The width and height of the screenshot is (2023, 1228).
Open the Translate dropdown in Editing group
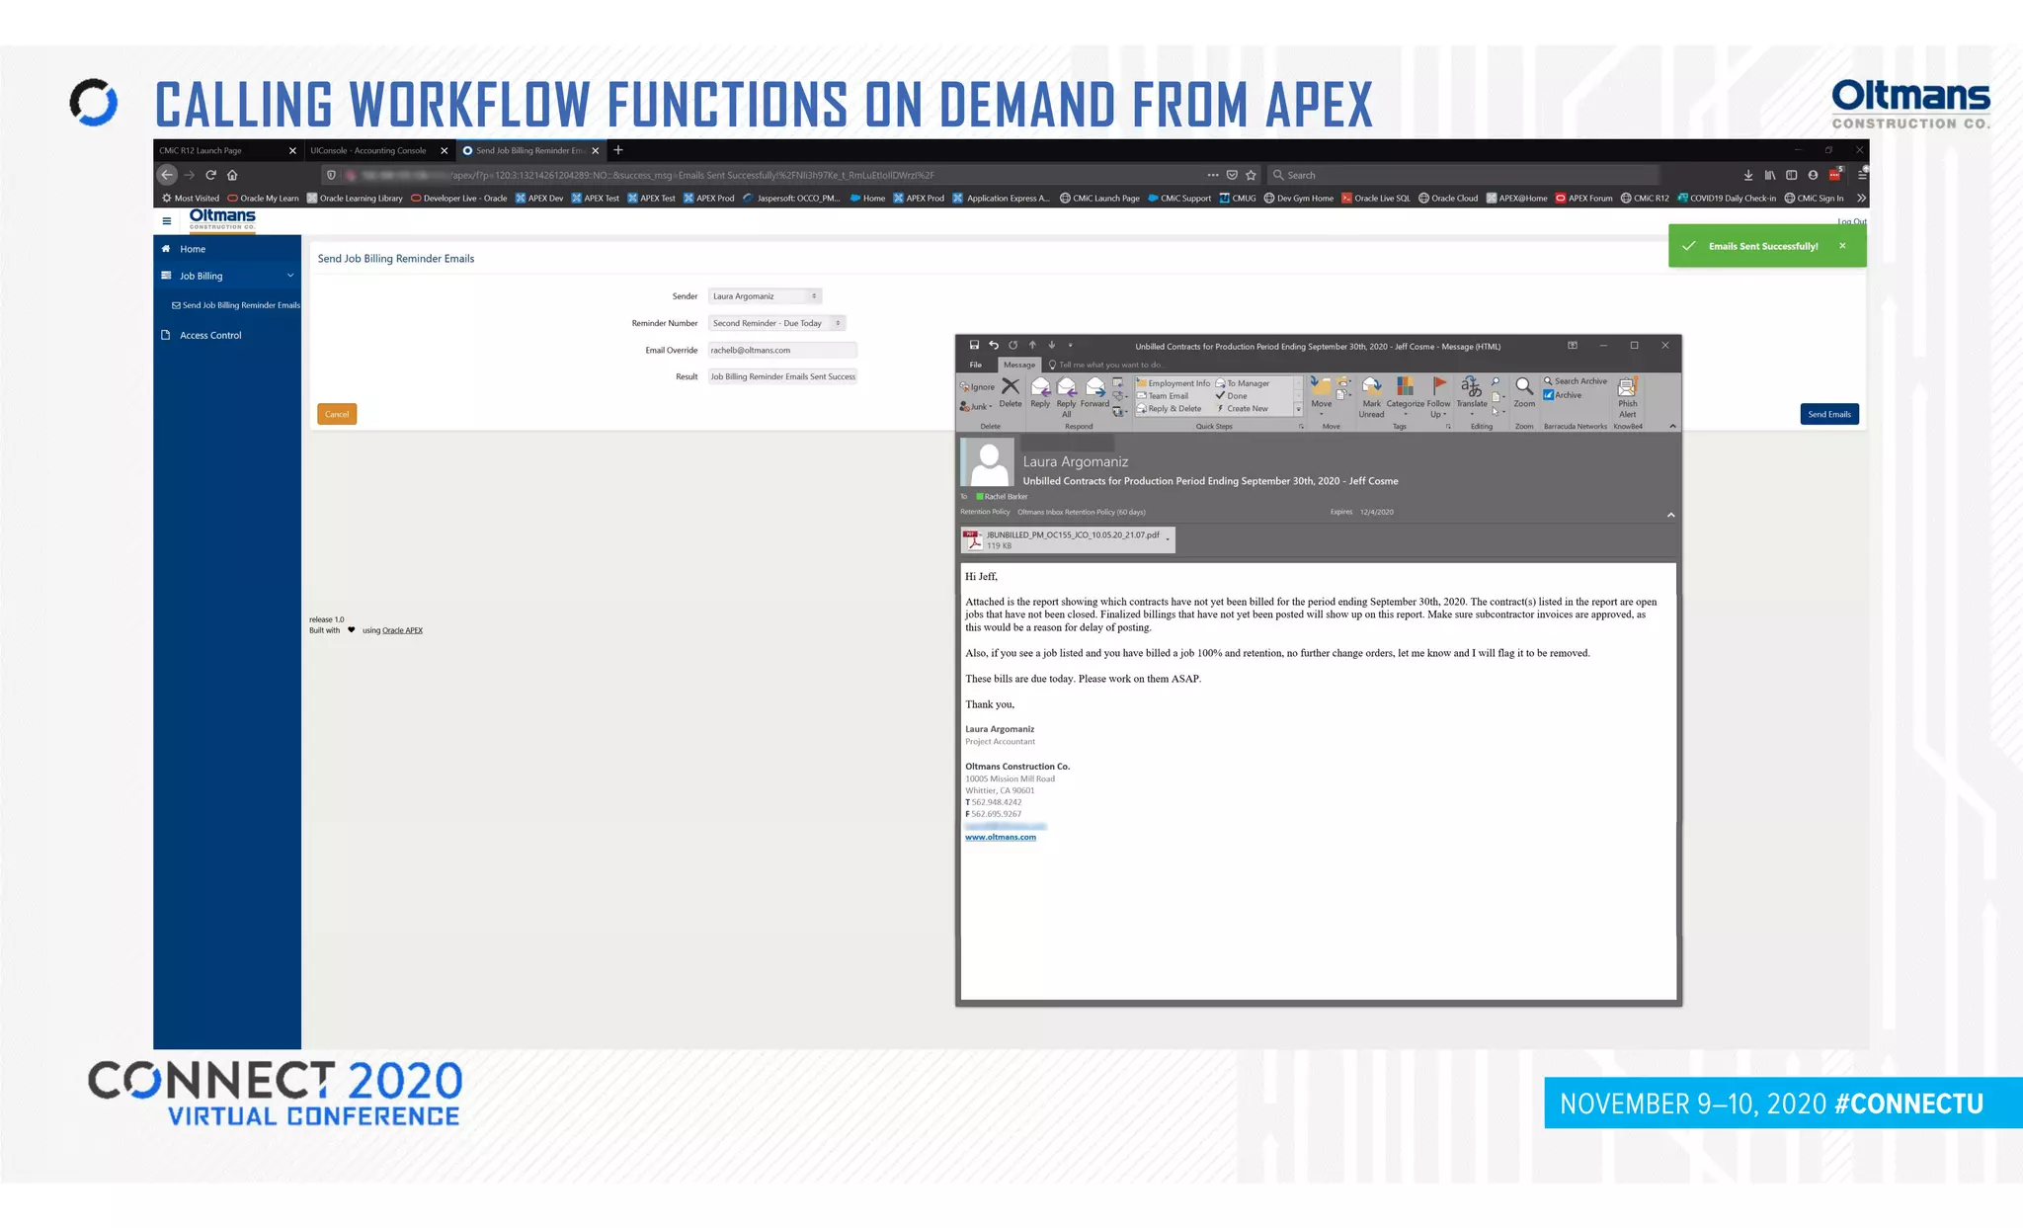coord(1472,396)
